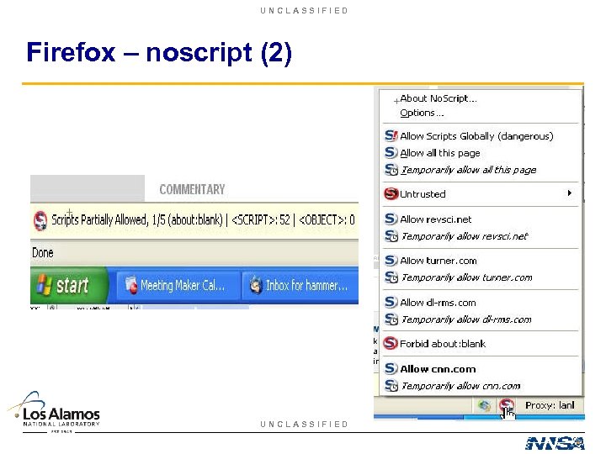The height and width of the screenshot is (454, 606).
Task: Click icon beside Allow Scripts Globally
Action: (391, 135)
